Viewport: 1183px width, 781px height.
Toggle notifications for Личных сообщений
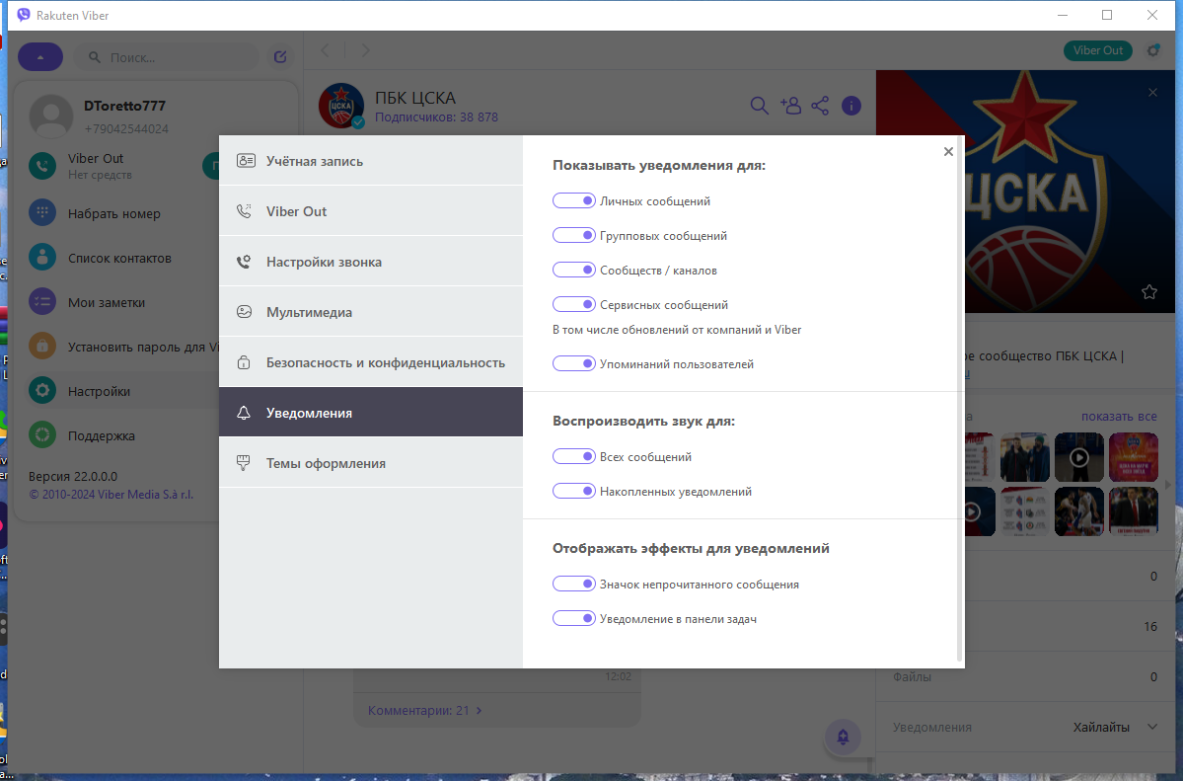(x=574, y=200)
